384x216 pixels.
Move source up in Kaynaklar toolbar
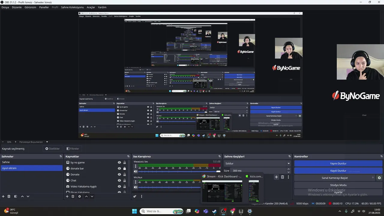(x=86, y=196)
